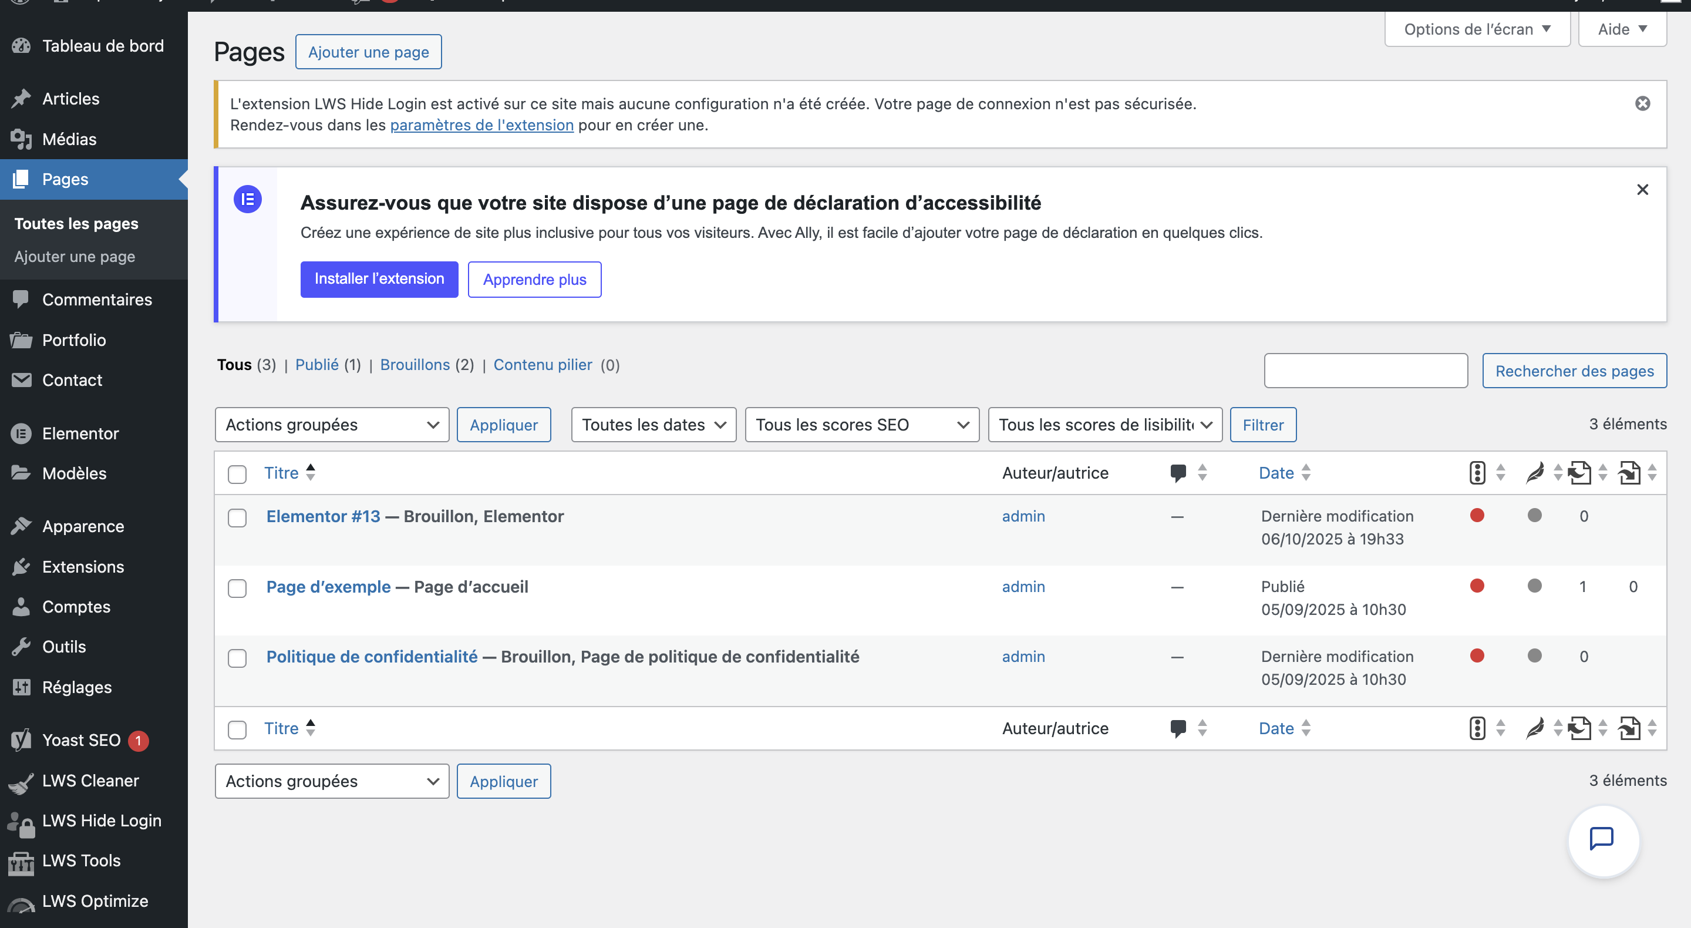This screenshot has width=1691, height=928.
Task: Close the accessibility declaration banner
Action: [x=1642, y=190]
